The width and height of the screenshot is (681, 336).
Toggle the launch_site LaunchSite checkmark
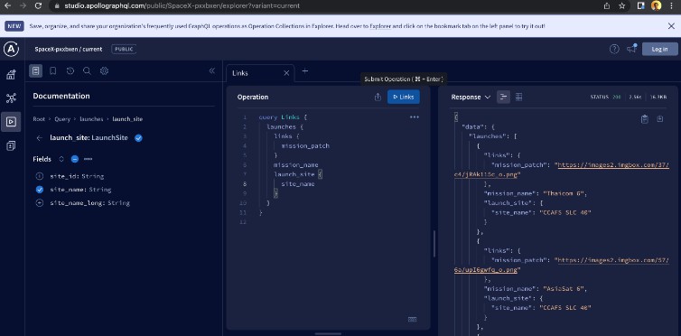(x=138, y=138)
